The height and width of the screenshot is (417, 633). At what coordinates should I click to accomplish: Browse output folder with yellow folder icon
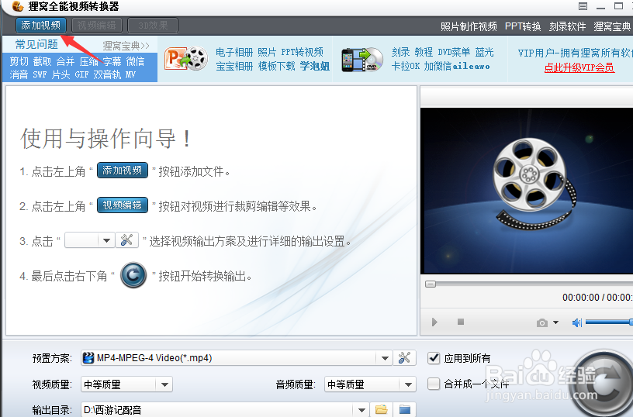pos(382,410)
